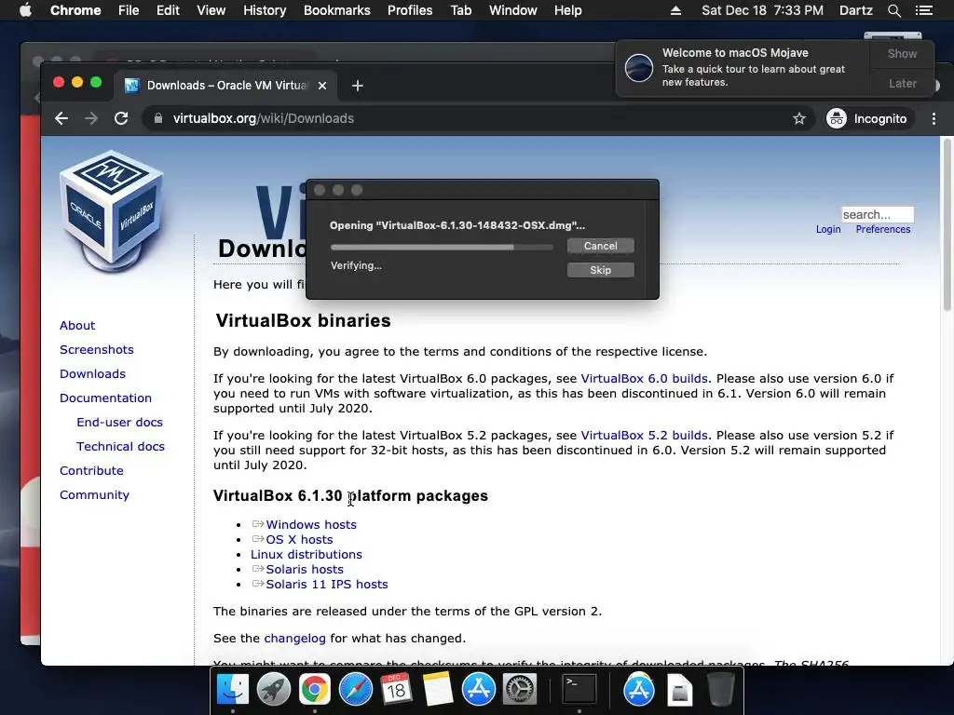Screen dimensions: 954x715
Task: Click the lock icon in address bar
Action: [x=158, y=118]
